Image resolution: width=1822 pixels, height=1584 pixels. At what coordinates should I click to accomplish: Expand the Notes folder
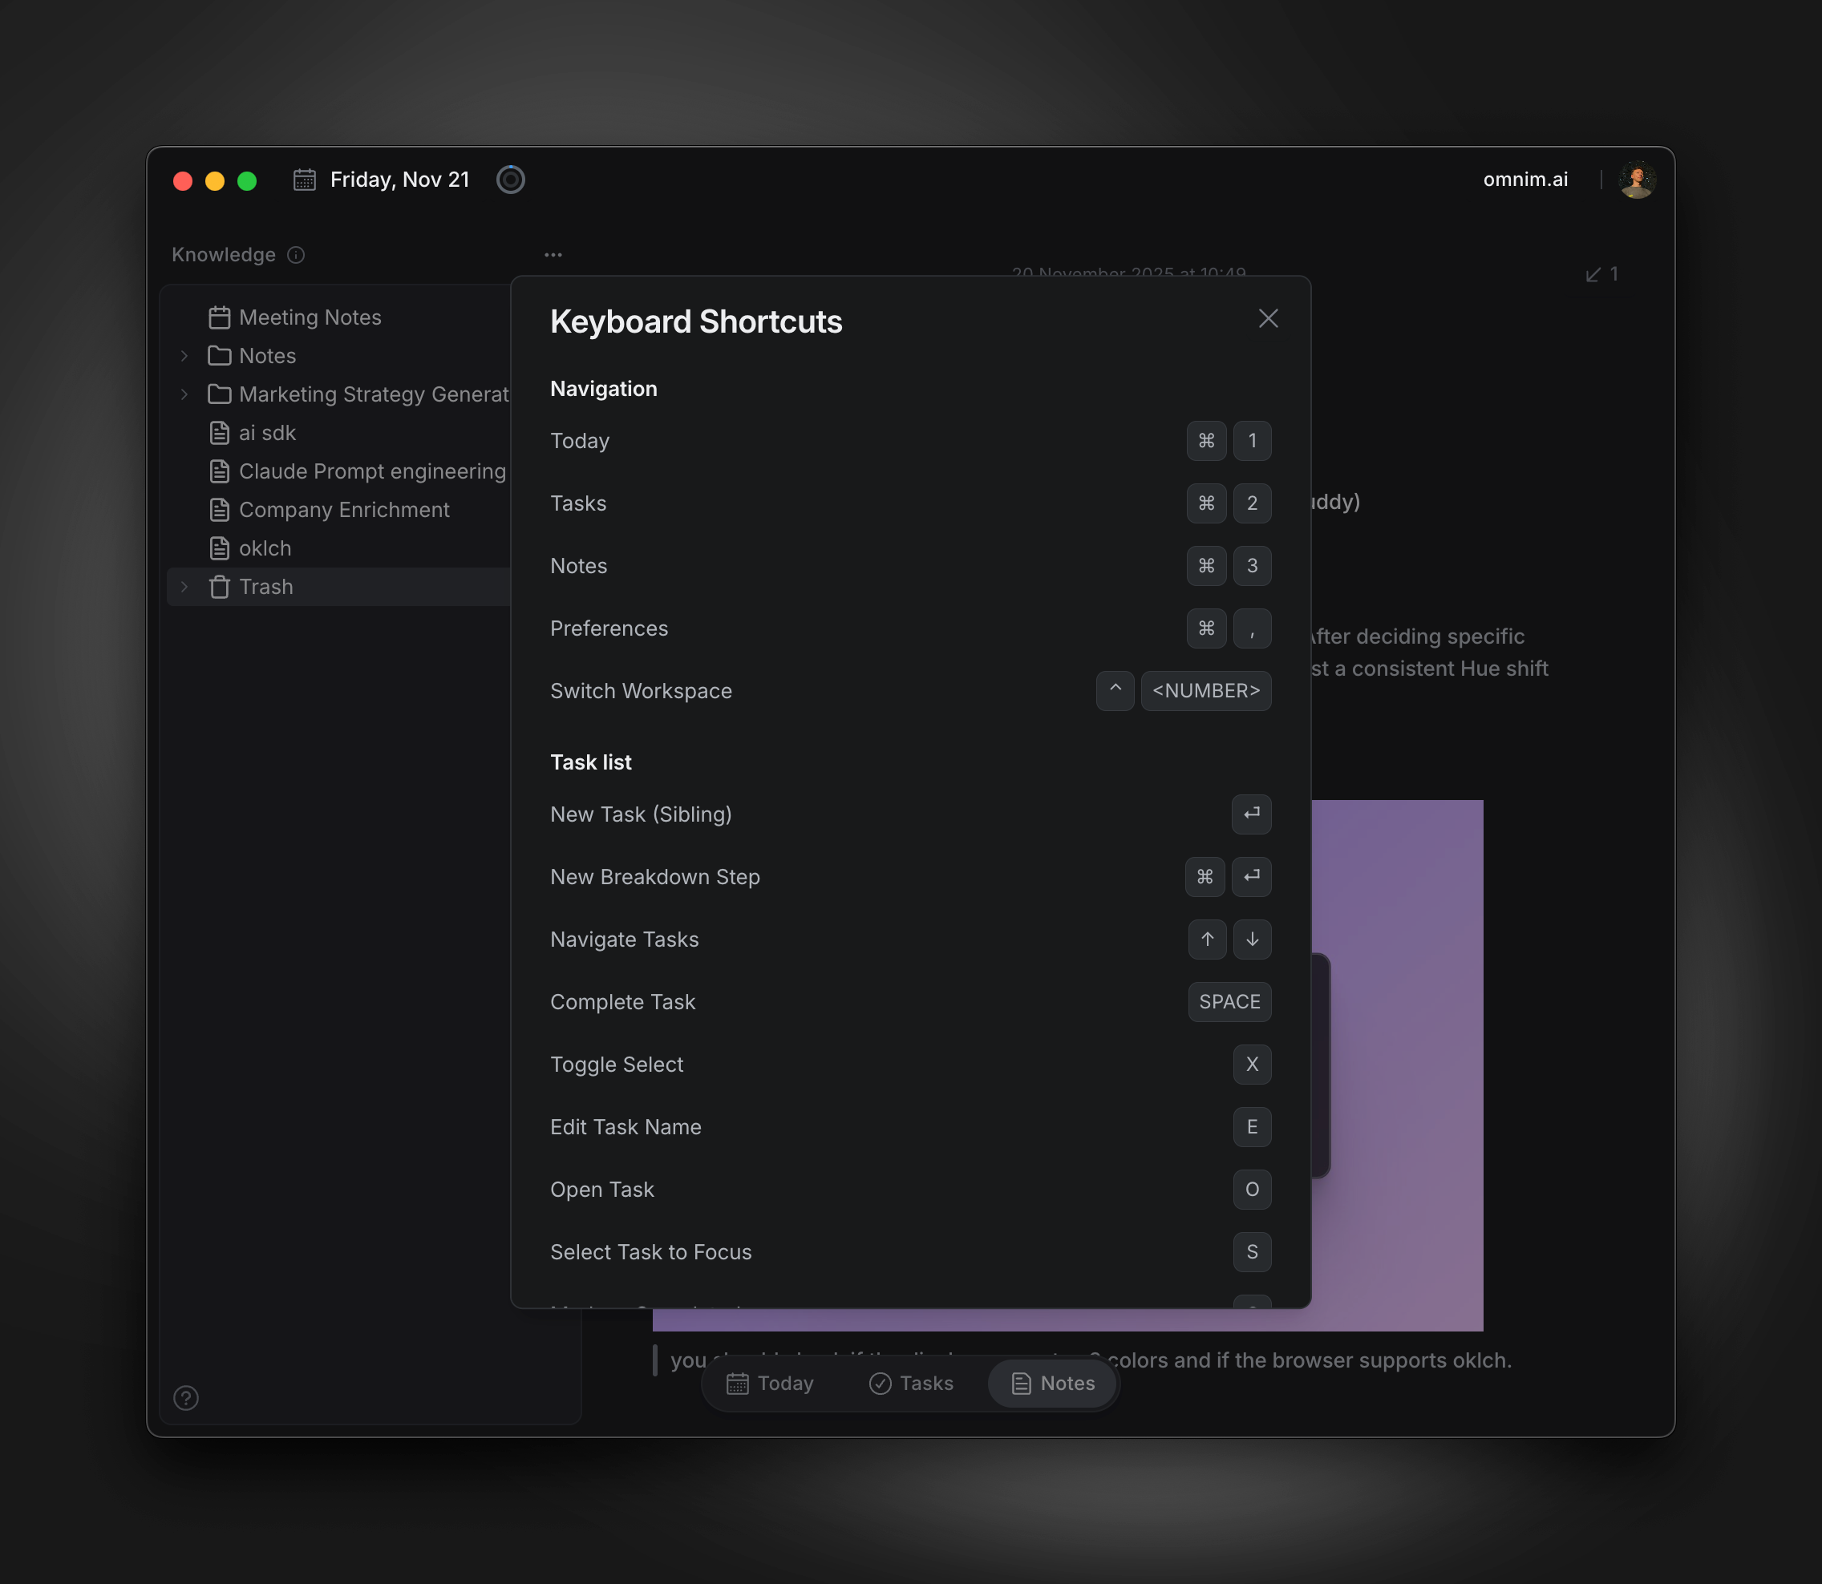coord(184,355)
